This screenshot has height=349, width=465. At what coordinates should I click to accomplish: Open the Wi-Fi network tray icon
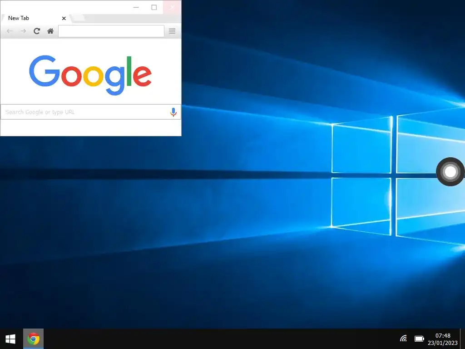tap(403, 338)
